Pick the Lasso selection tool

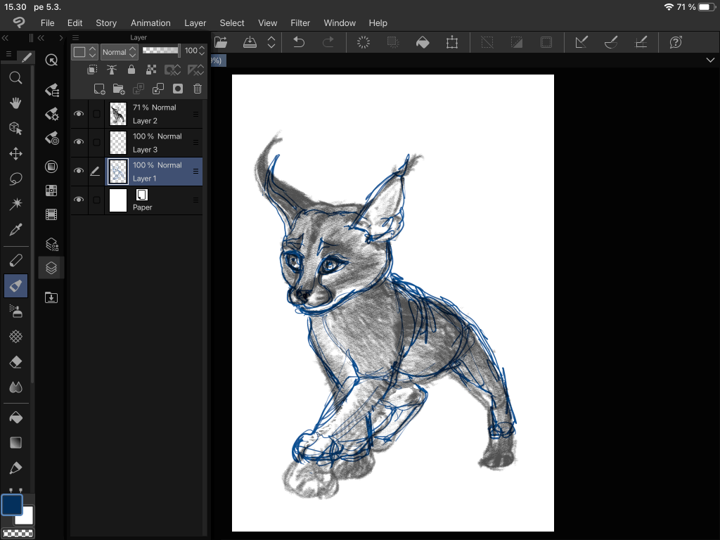(15, 179)
